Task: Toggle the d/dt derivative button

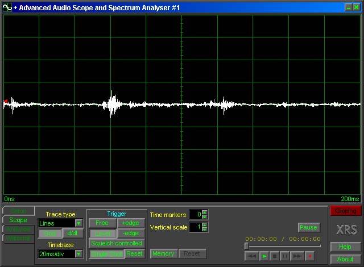Action: click(73, 233)
